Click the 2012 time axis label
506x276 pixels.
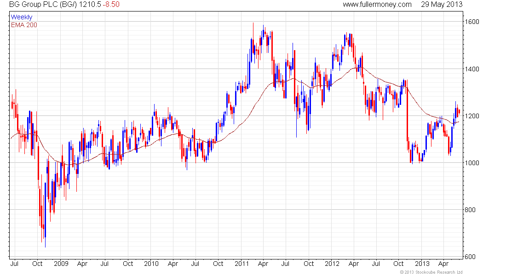point(332,264)
